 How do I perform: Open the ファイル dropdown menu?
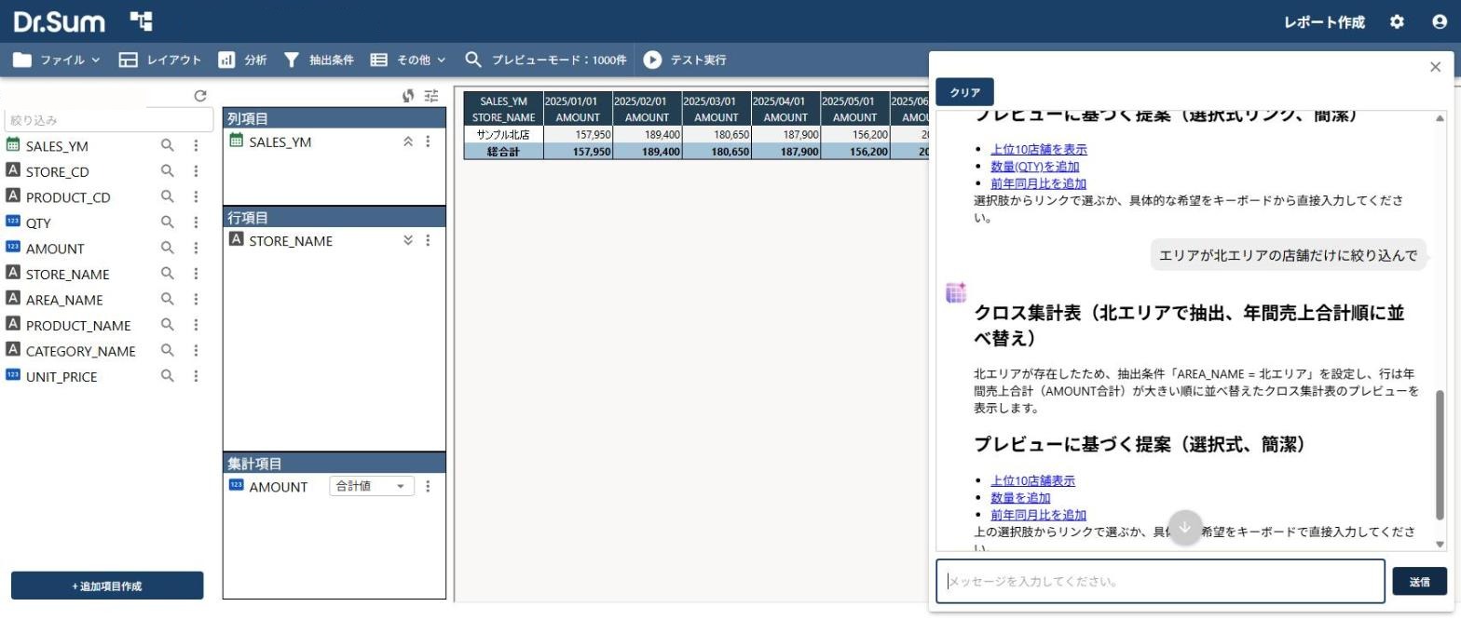[57, 60]
